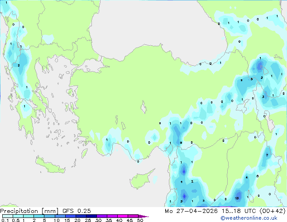
Task: Click the legend label '30'
Action: point(98,220)
